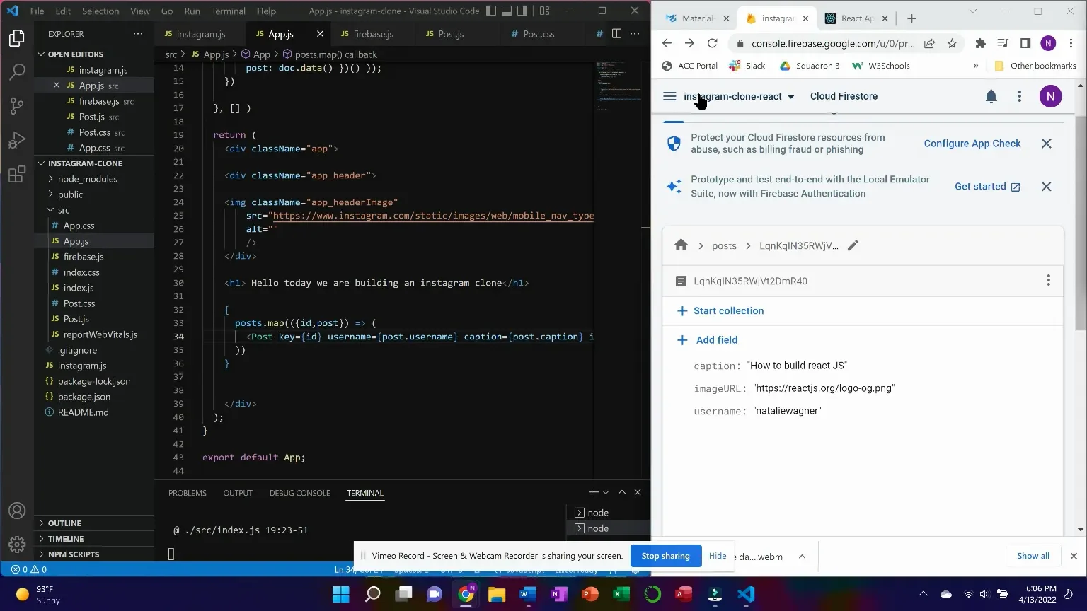Go back in Chrome
This screenshot has width=1087, height=611.
pyautogui.click(x=667, y=43)
